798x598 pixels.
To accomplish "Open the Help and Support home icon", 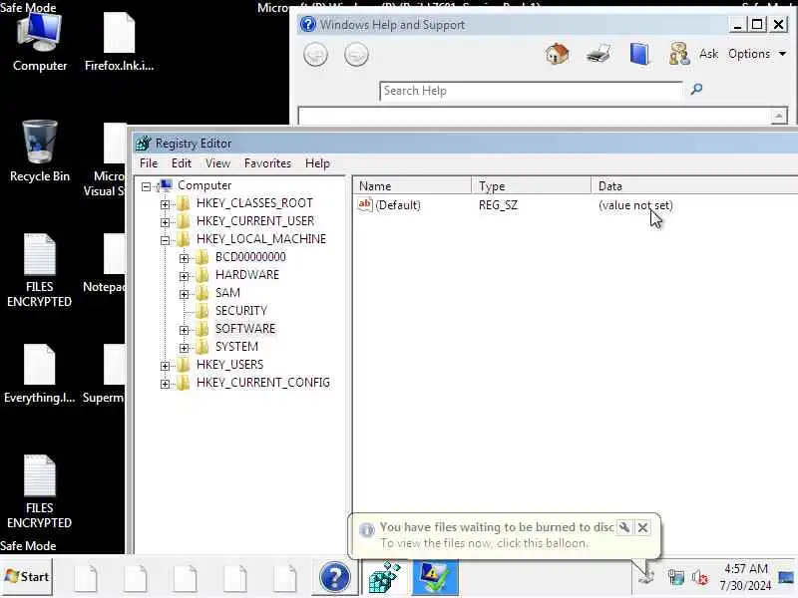I will (558, 54).
